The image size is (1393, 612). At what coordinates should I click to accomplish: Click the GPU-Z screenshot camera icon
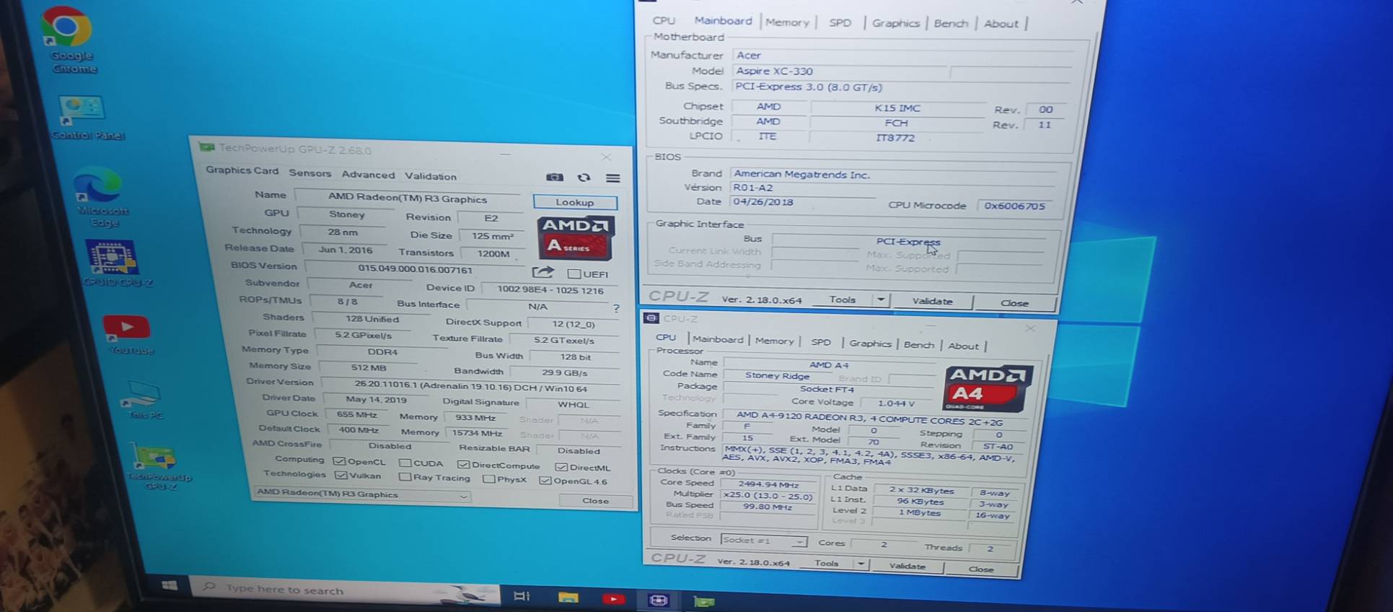[554, 177]
